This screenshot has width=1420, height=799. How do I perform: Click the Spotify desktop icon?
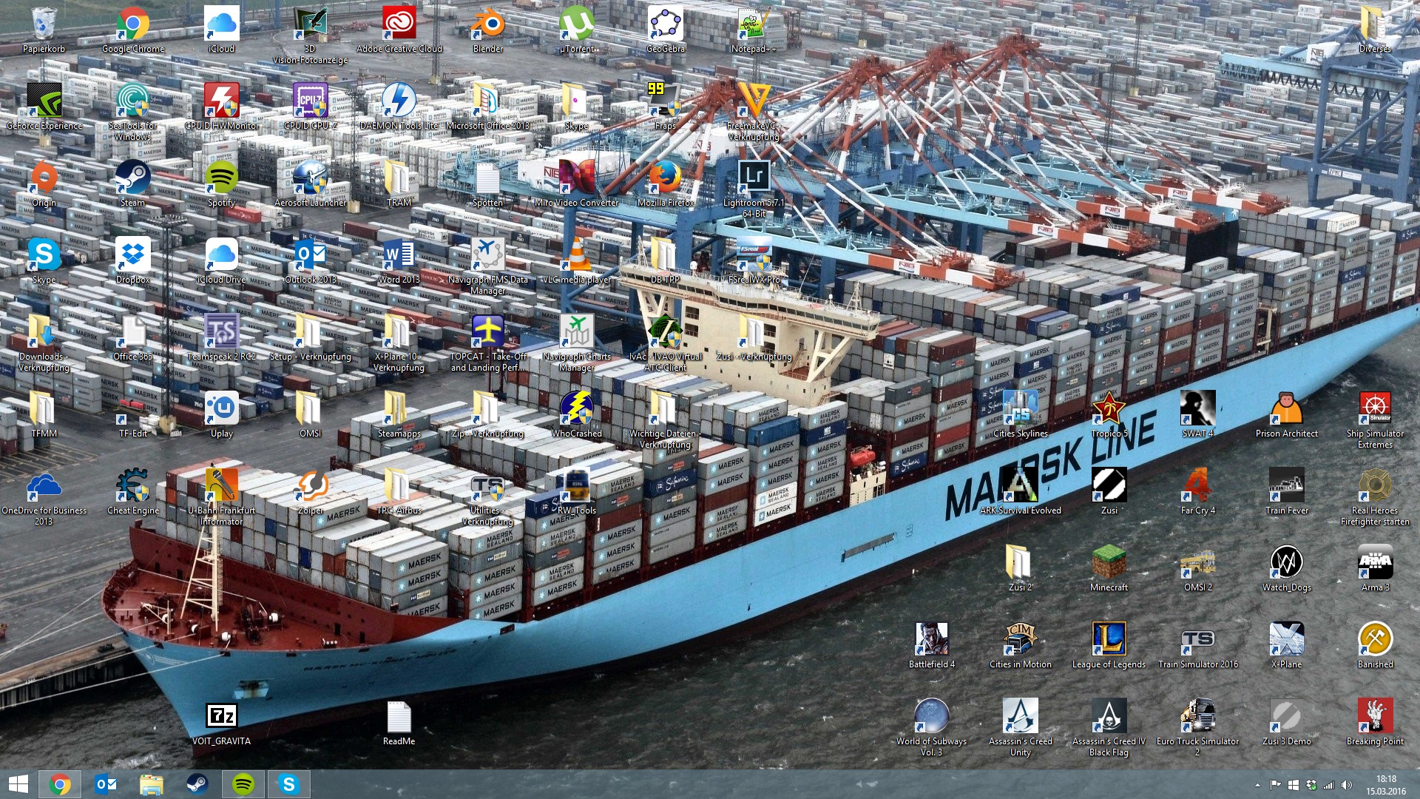(221, 180)
